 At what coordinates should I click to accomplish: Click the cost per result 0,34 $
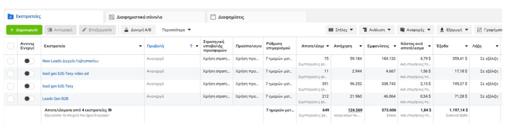pyautogui.click(x=425, y=96)
